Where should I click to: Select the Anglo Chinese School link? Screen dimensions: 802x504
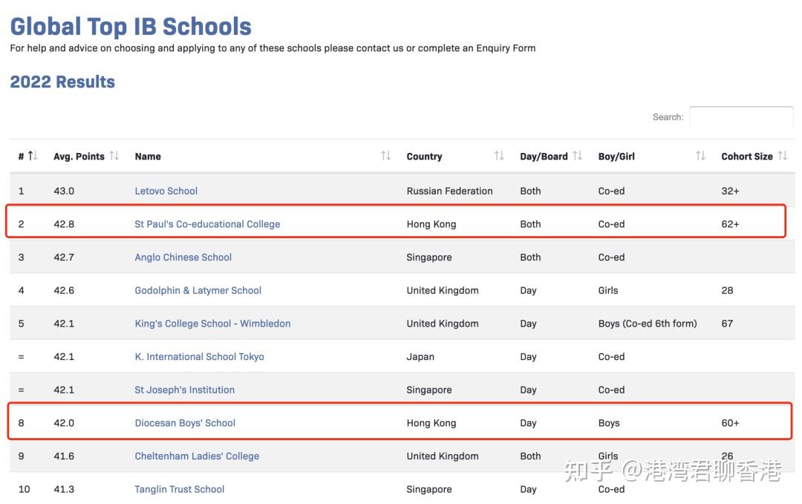click(183, 257)
